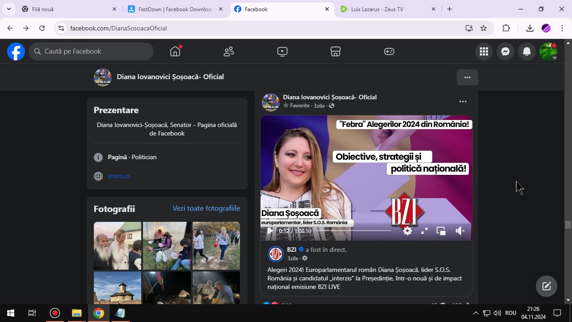The height and width of the screenshot is (322, 572).
Task: Open the post's 3 zile timestamp
Action: [x=319, y=106]
